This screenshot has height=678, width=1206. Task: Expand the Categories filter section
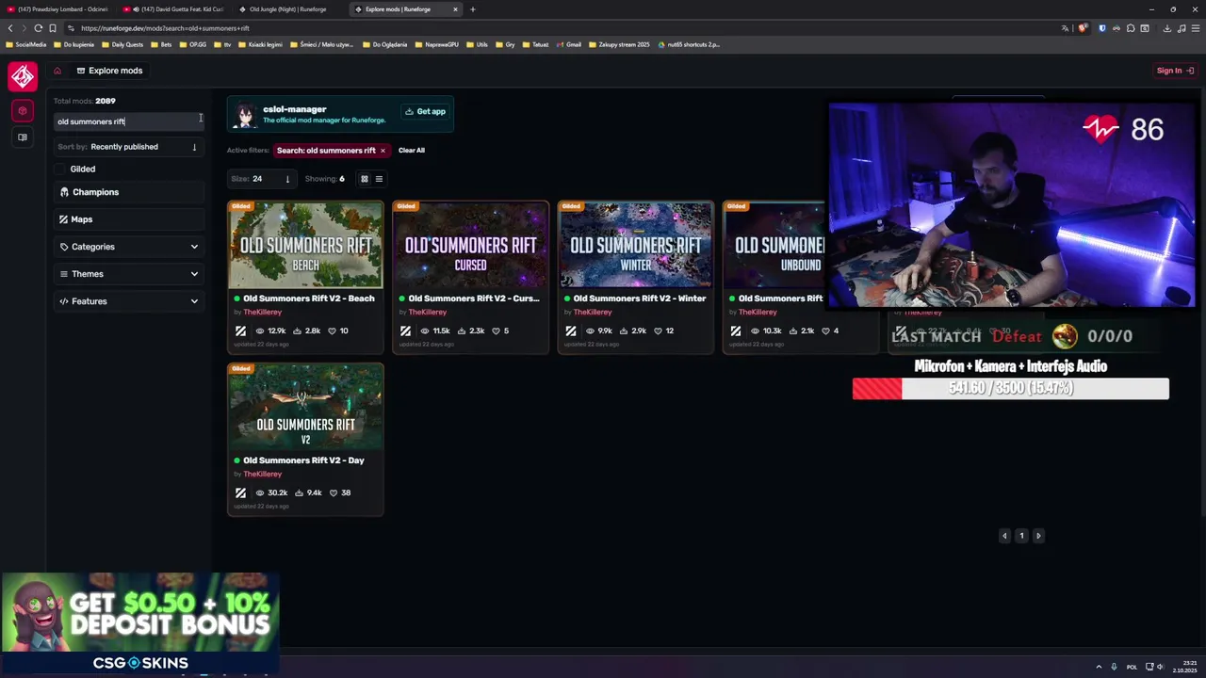[x=128, y=247]
